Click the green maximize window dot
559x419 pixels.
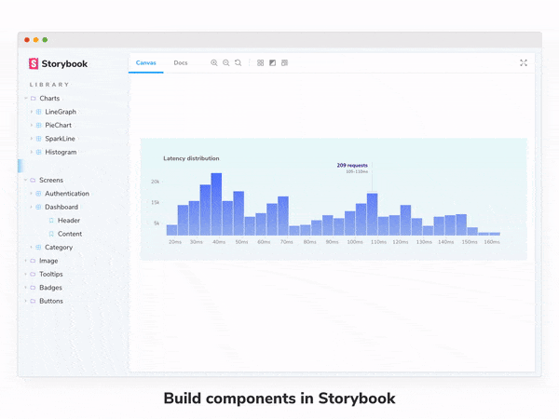click(x=45, y=39)
